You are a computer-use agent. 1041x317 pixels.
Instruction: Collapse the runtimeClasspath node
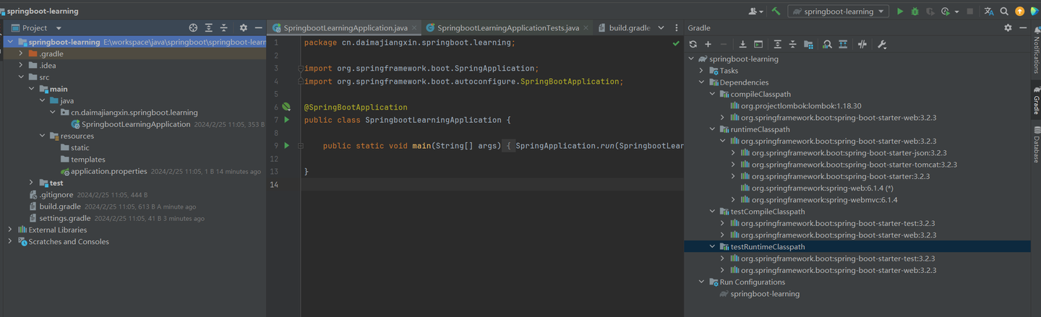[x=712, y=129]
